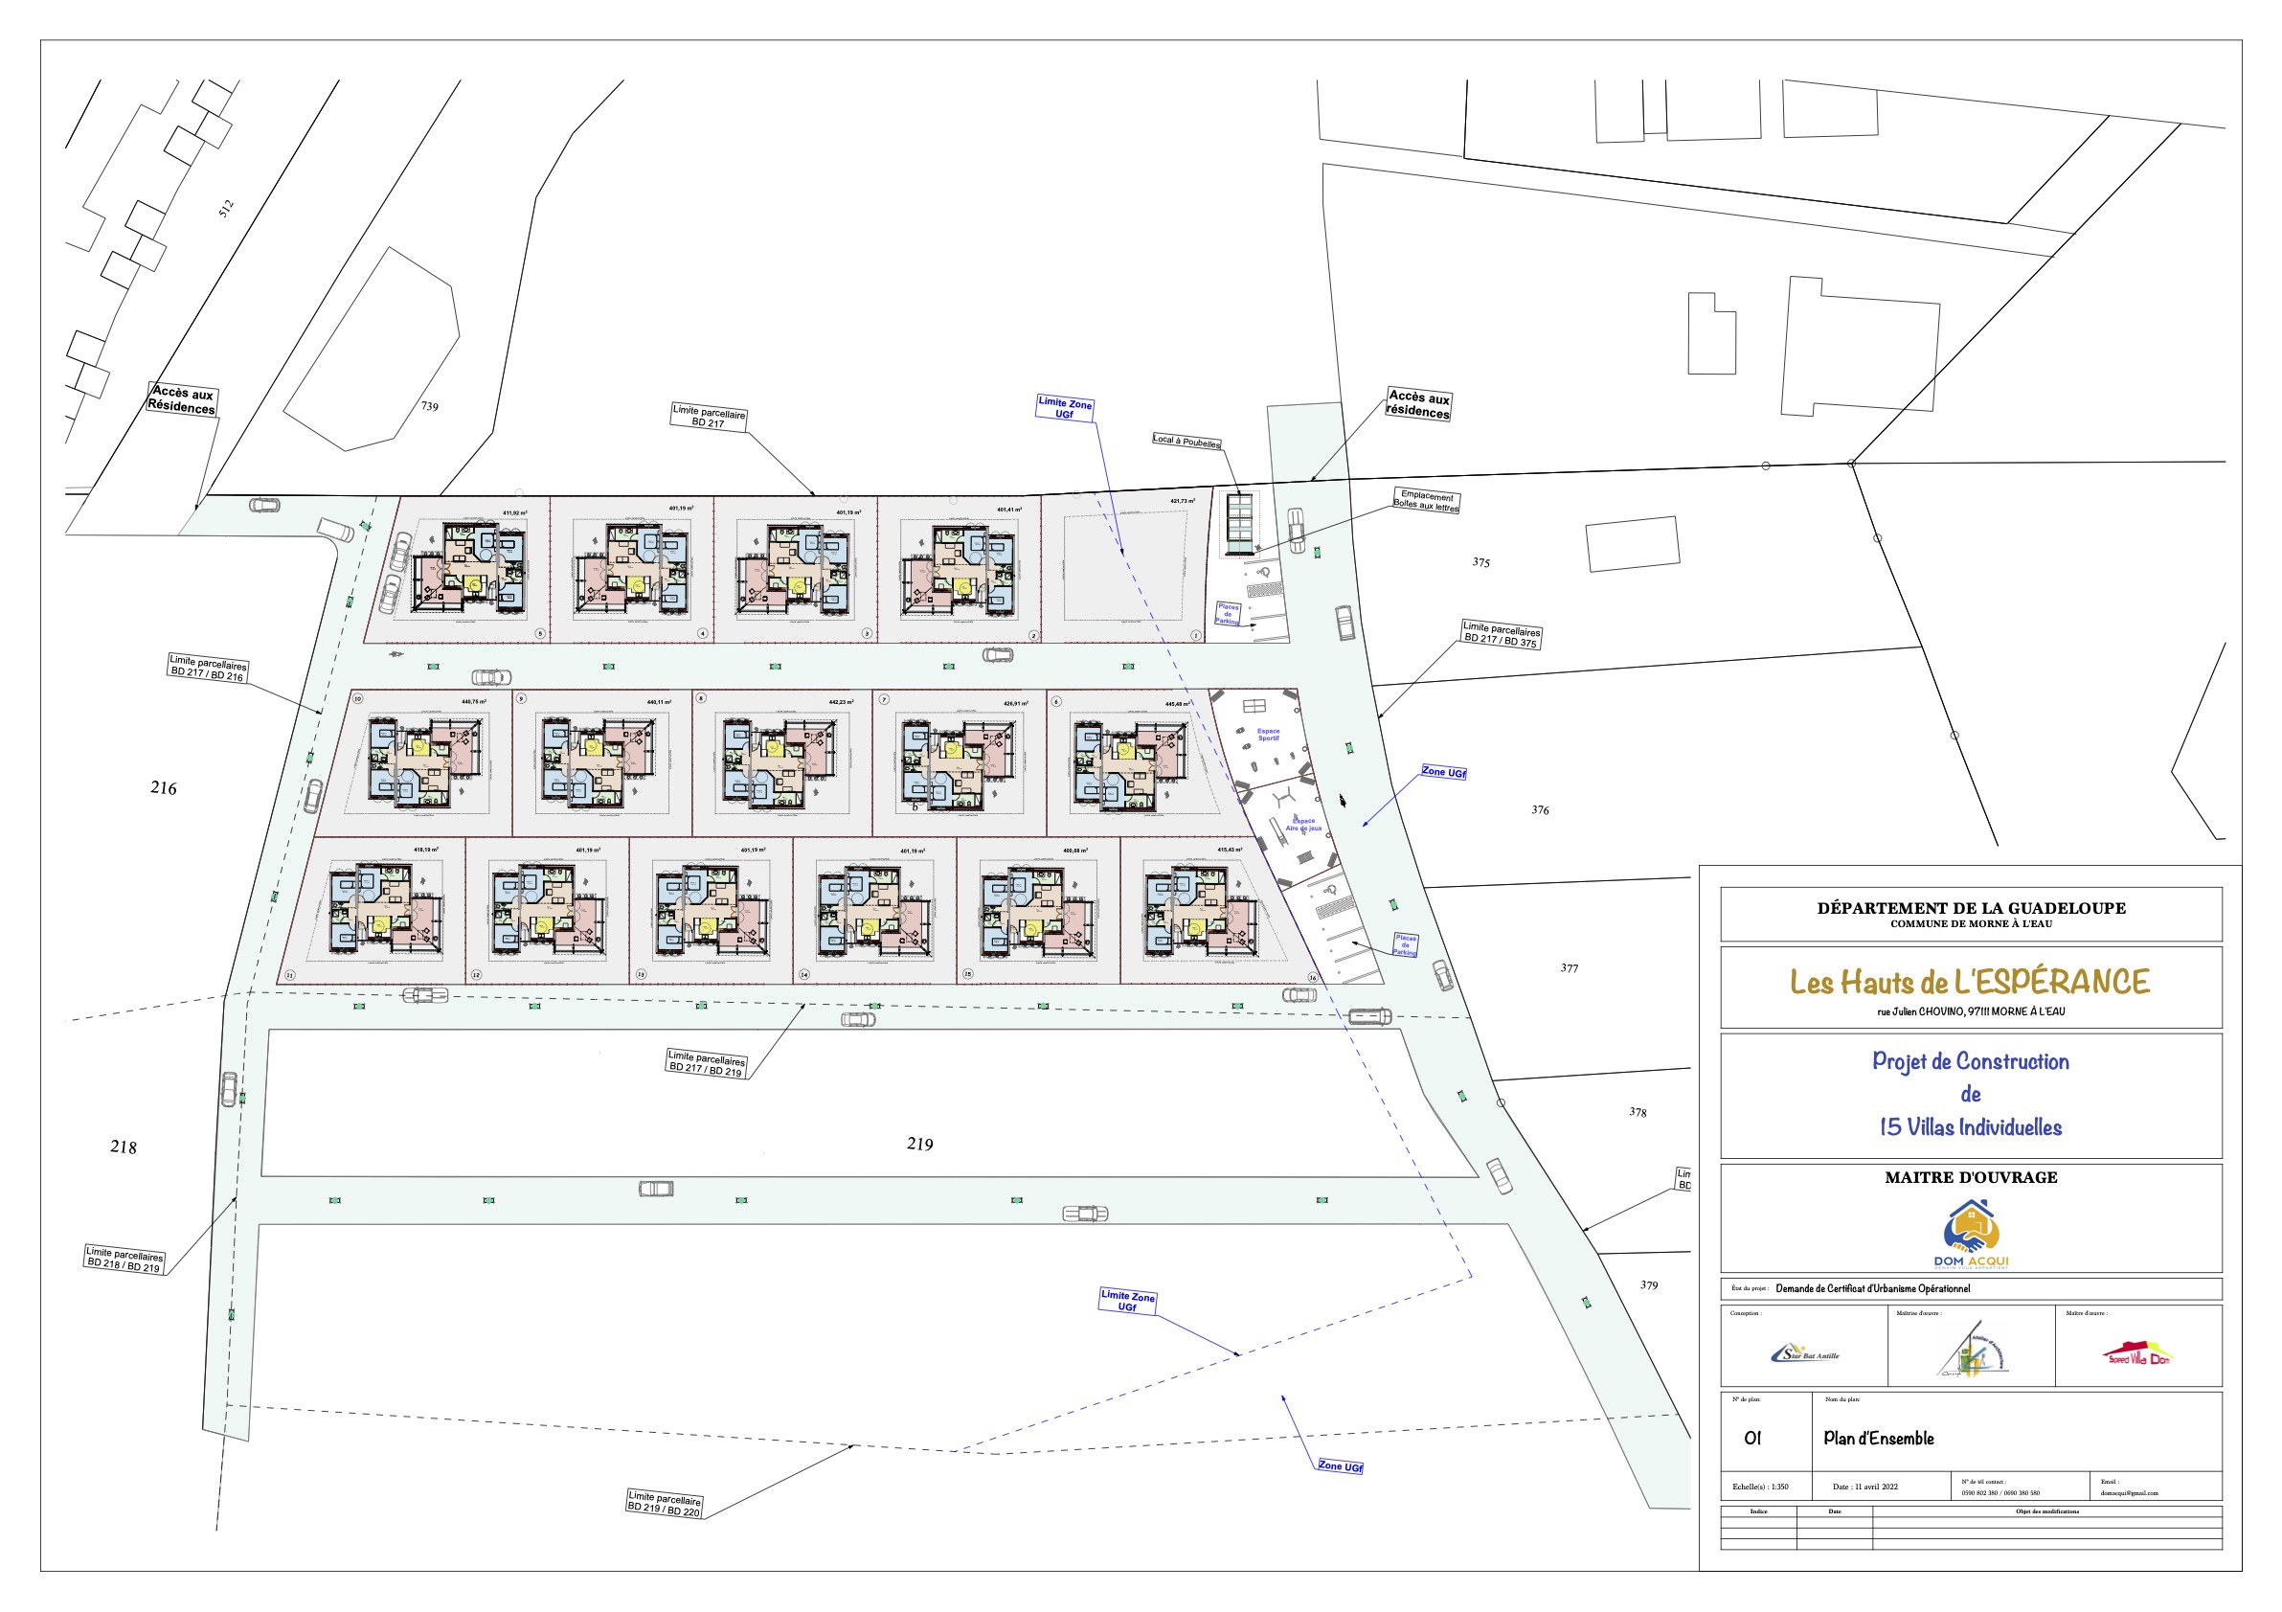Screen dimensions: 2282x1612
Task: Click the Emplacement Boîtes aux lettres label
Action: (1426, 500)
